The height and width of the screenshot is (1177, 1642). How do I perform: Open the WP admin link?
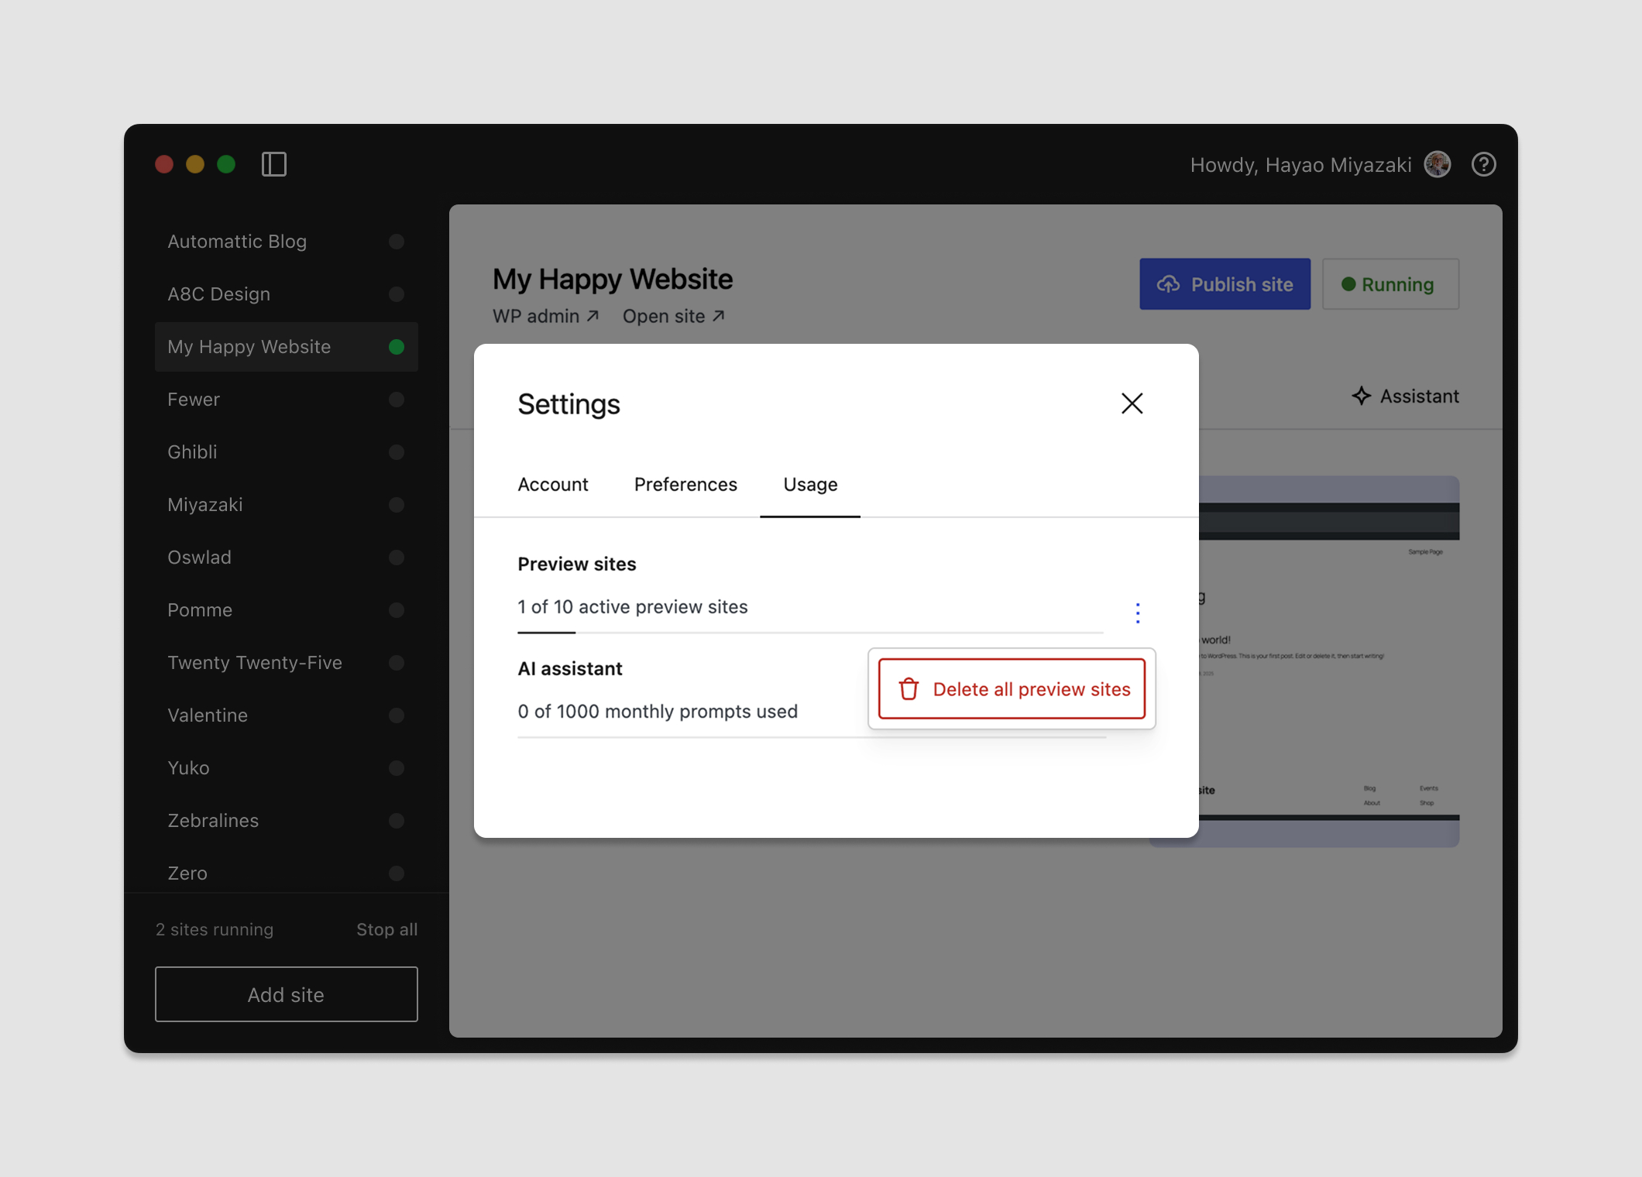pos(546,317)
